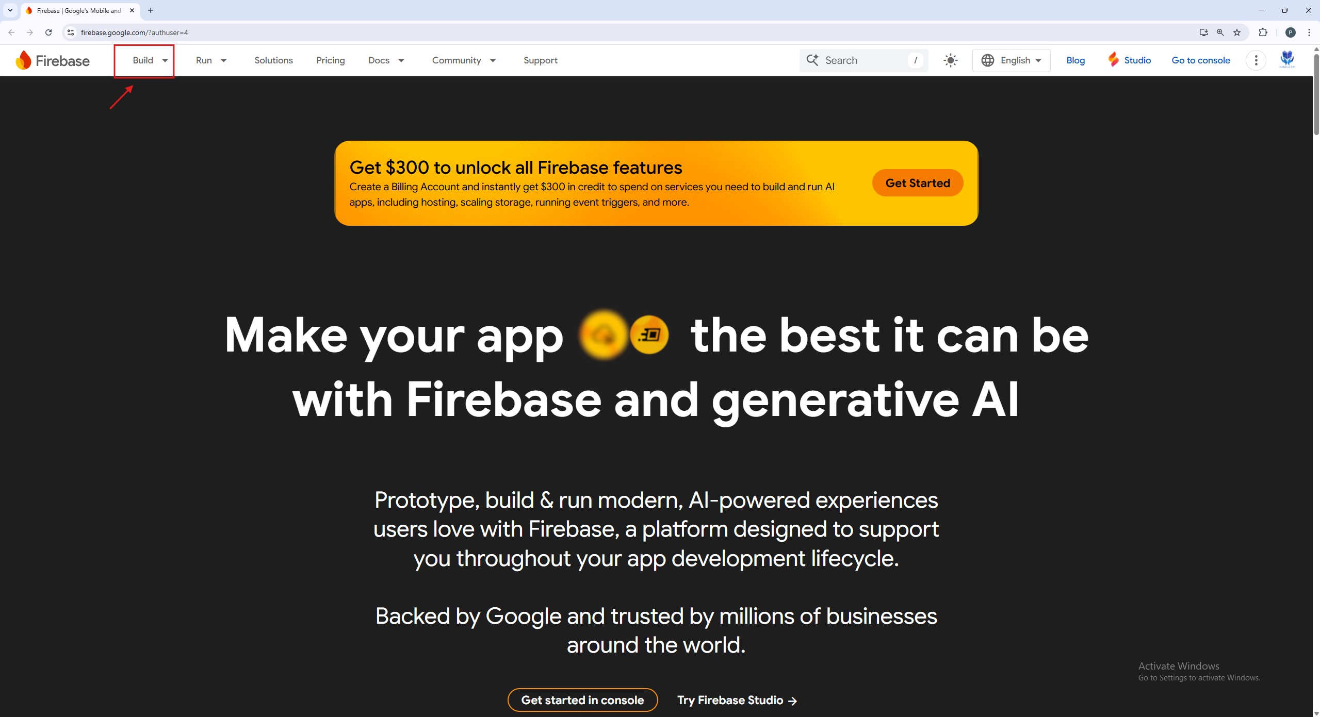Reload the page
Image resolution: width=1320 pixels, height=717 pixels.
48,32
